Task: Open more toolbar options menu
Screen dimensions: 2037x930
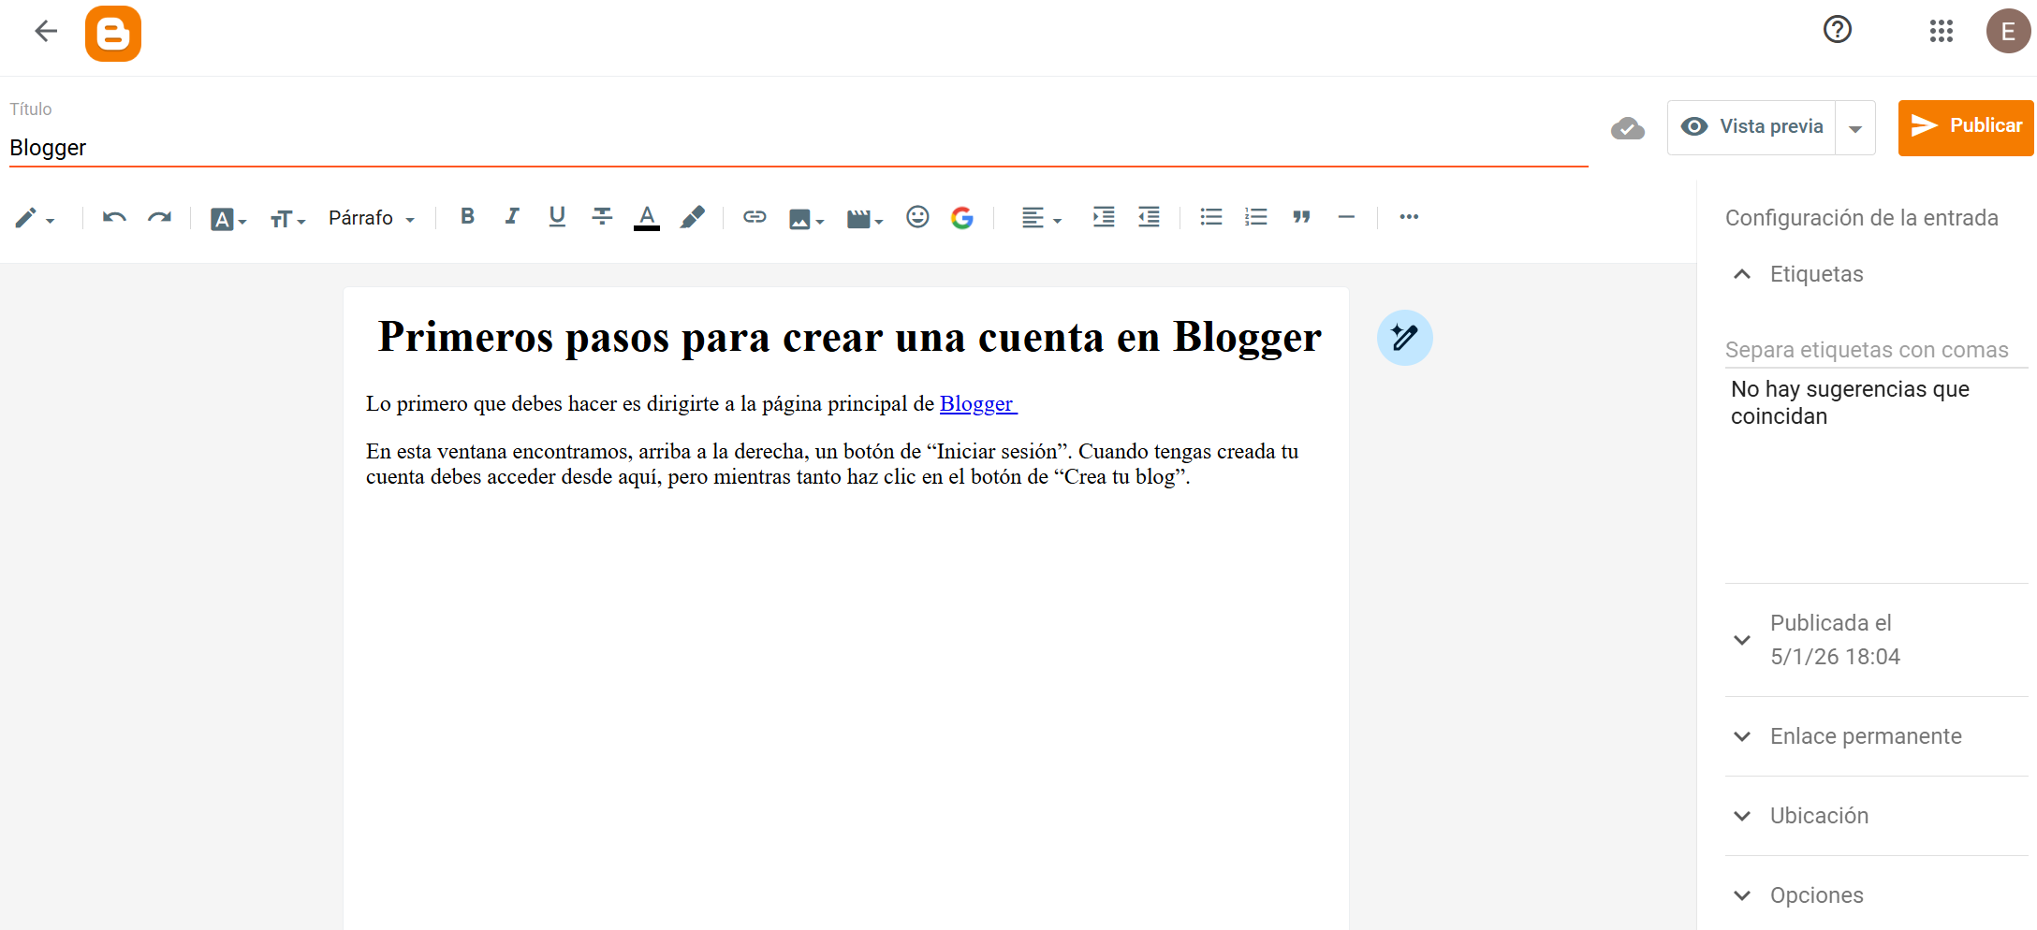Action: 1409,217
